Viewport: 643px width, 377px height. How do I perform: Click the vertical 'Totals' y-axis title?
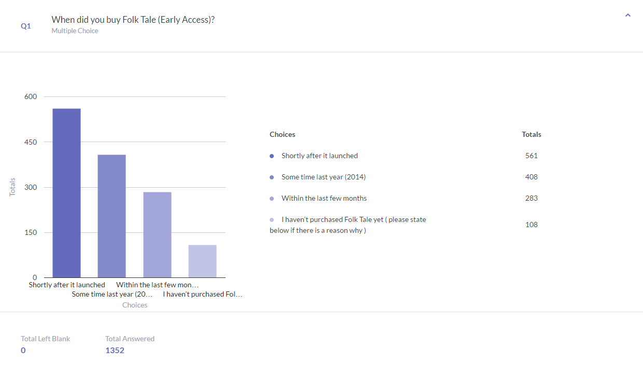[x=12, y=187]
